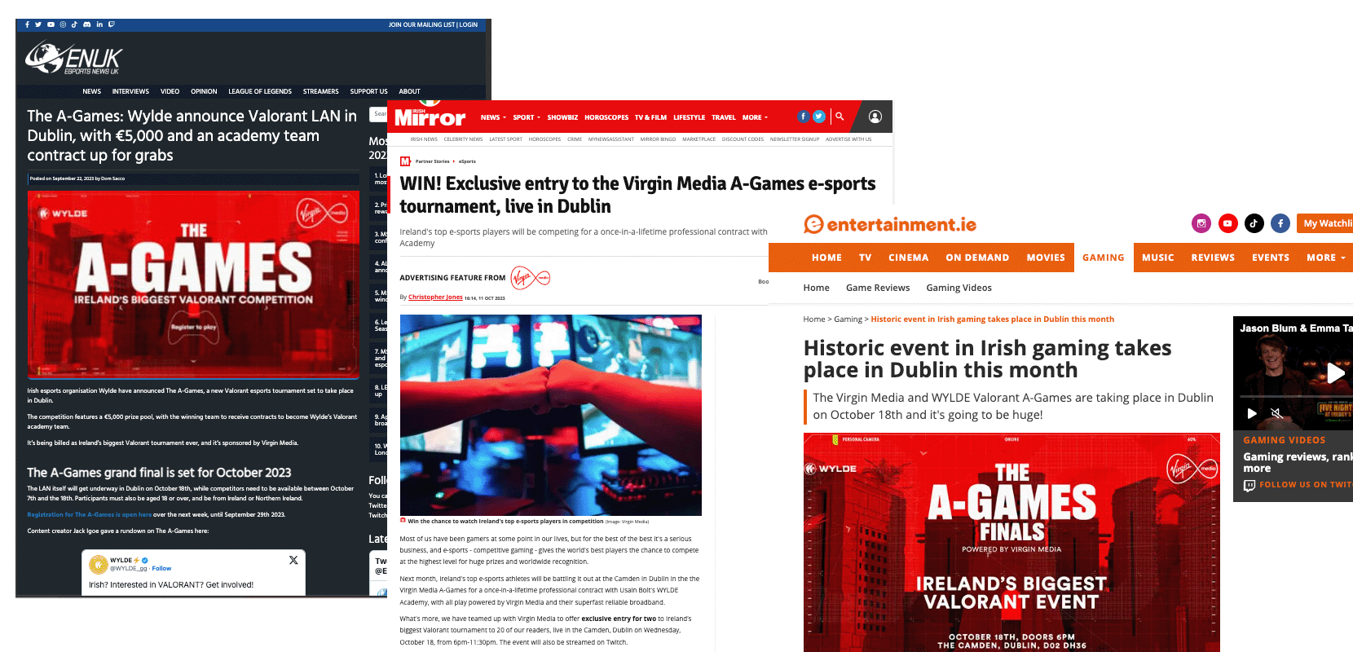The height and width of the screenshot is (652, 1353).
Task: Switch to entertainment.ie CINEMA tab
Action: pyautogui.click(x=909, y=258)
